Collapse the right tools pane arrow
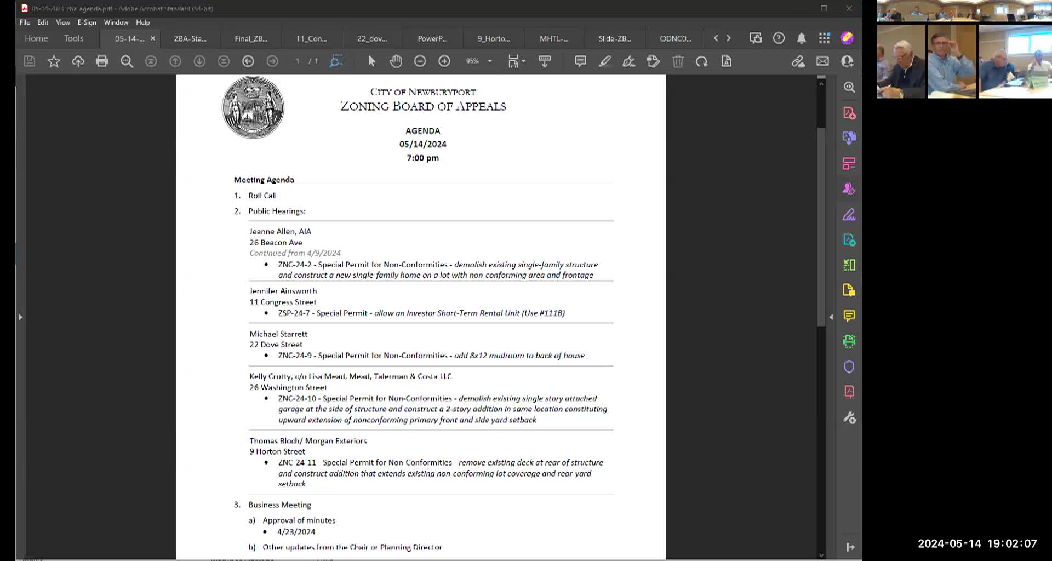1052x561 pixels. click(831, 317)
